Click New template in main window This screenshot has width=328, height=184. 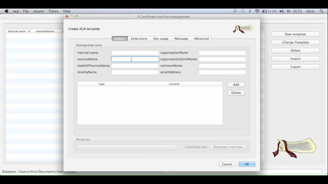tap(295, 34)
